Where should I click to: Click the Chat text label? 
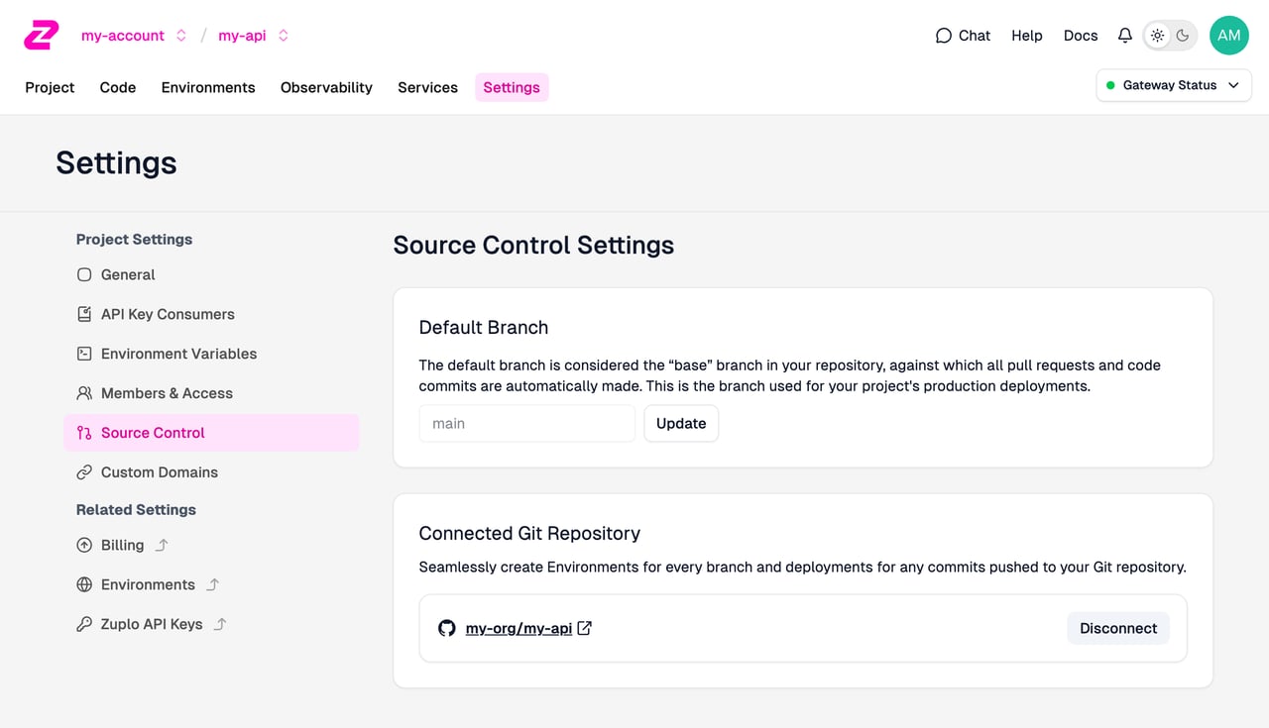point(975,36)
